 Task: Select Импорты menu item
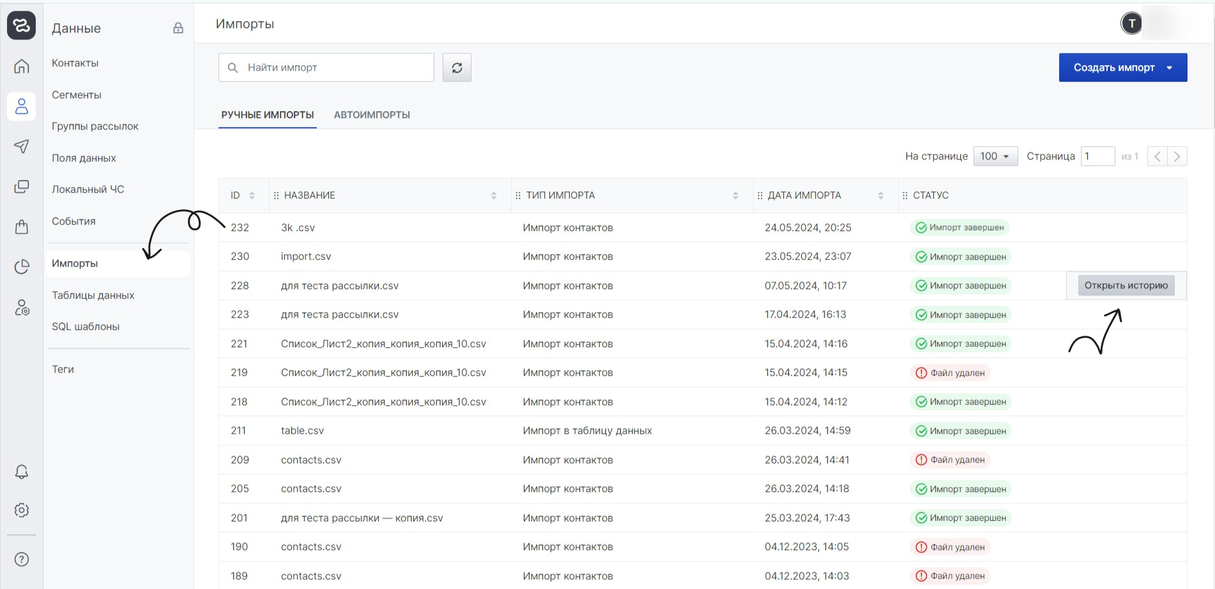point(118,264)
